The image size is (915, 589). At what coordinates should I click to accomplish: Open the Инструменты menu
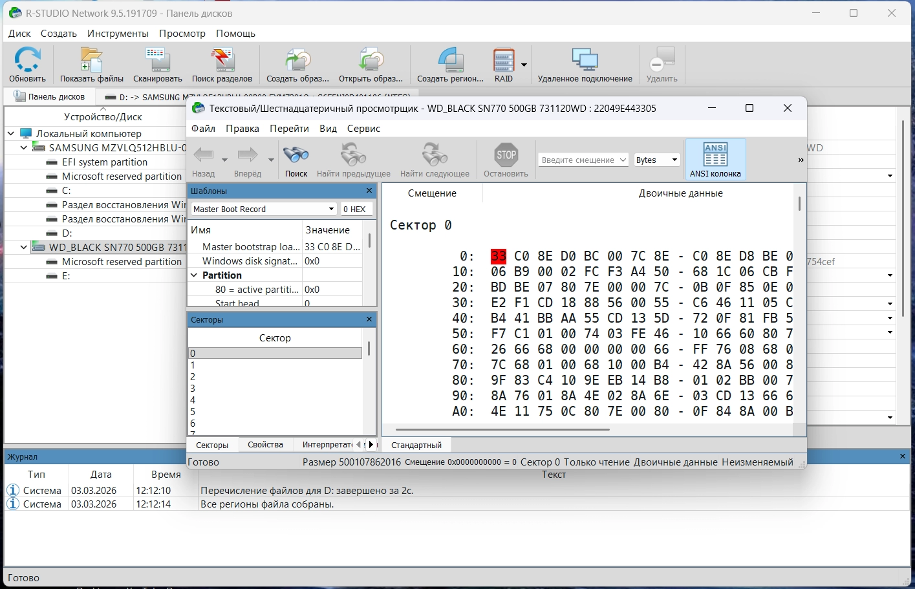tap(118, 34)
